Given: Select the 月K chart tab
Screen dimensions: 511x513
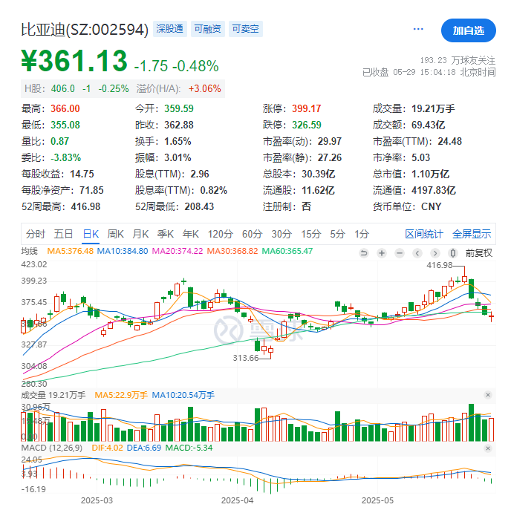Looking at the screenshot, I should pyautogui.click(x=140, y=234).
